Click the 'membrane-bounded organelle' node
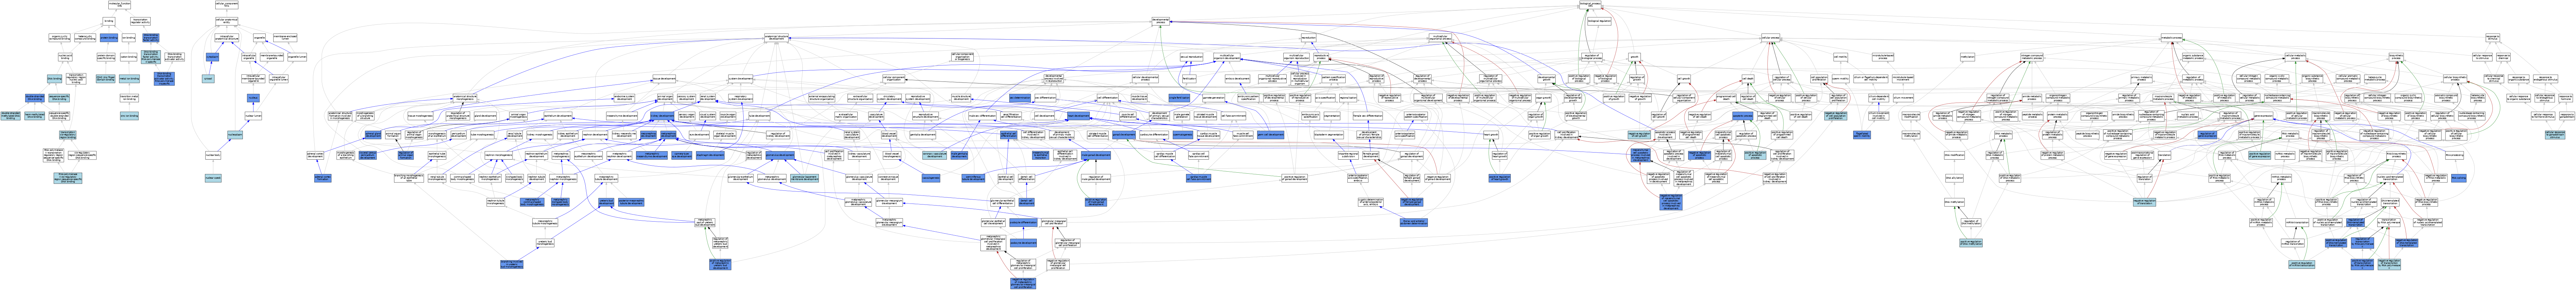2576x290 pixels. [272, 57]
